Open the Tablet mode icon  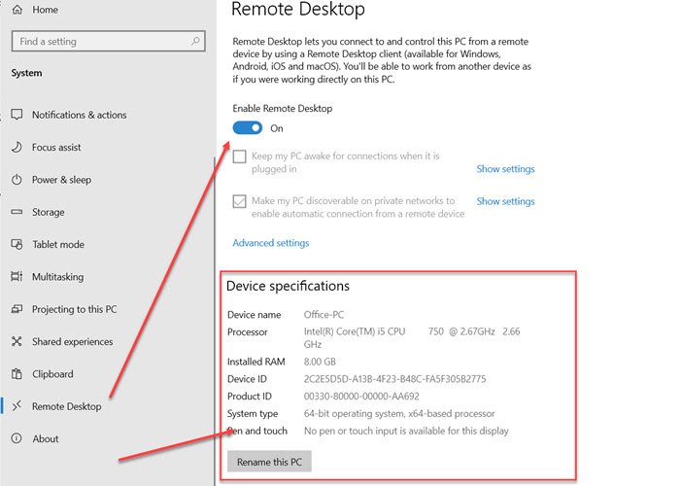(x=17, y=244)
